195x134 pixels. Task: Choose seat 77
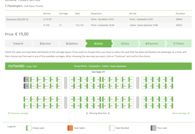click(x=92, y=99)
